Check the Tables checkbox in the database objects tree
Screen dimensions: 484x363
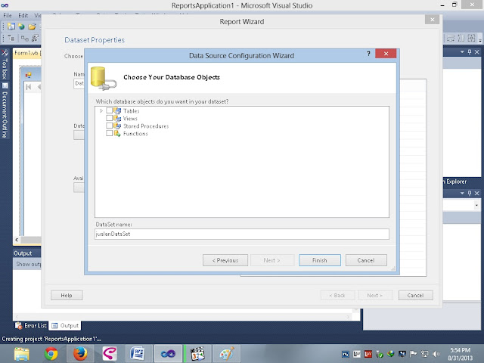click(x=109, y=110)
